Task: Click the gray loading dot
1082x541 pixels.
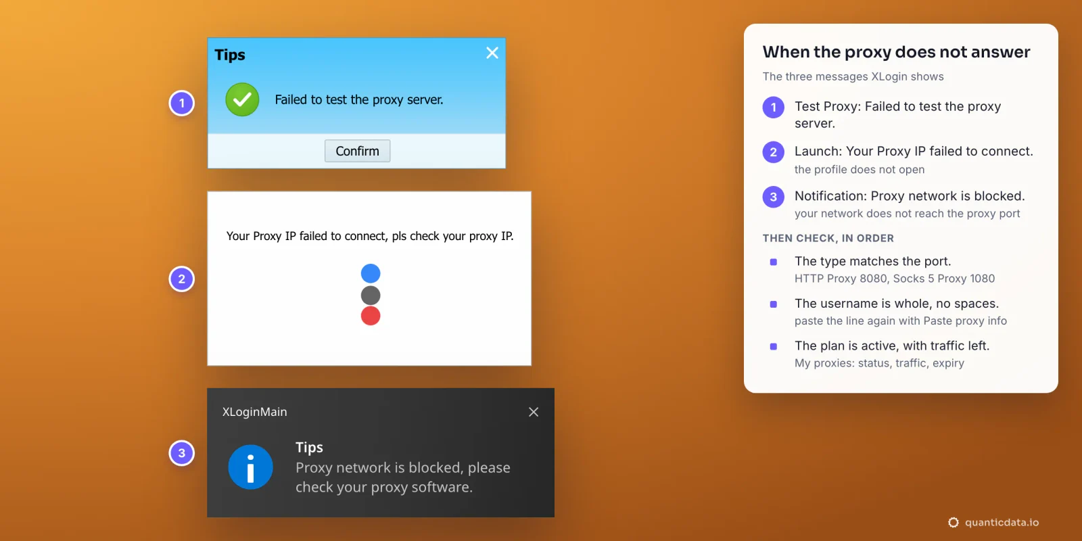Action: [x=371, y=295]
